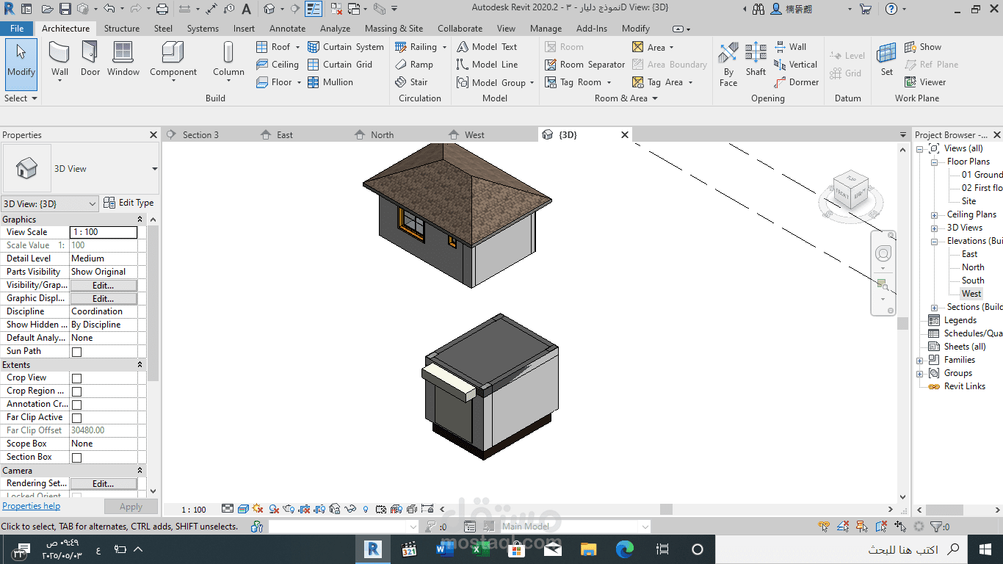Choose the Shaft opening tool
1003x564 pixels.
[756, 59]
